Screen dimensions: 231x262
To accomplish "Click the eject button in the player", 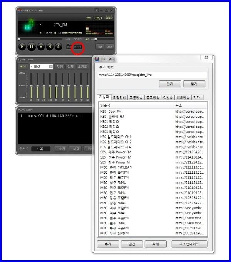I will coord(59,47).
